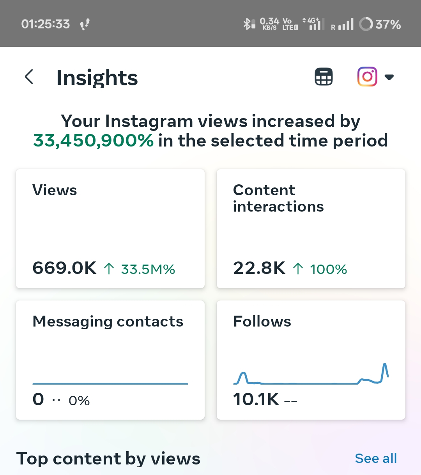
Task: Open the Messaging contacts card title
Action: click(x=108, y=321)
